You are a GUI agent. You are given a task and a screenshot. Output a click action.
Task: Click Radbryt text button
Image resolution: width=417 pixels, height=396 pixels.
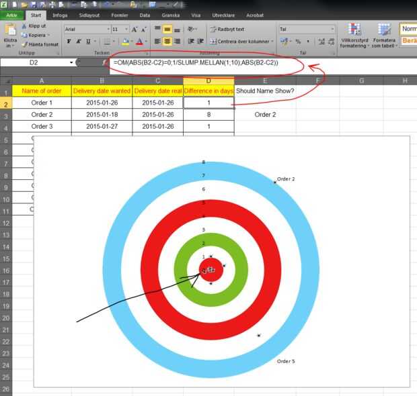click(x=227, y=29)
